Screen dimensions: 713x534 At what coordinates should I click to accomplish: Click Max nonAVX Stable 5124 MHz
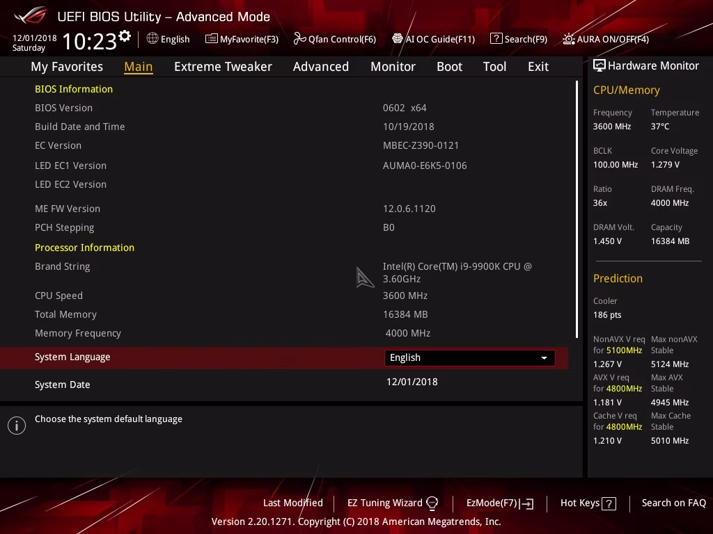point(669,364)
